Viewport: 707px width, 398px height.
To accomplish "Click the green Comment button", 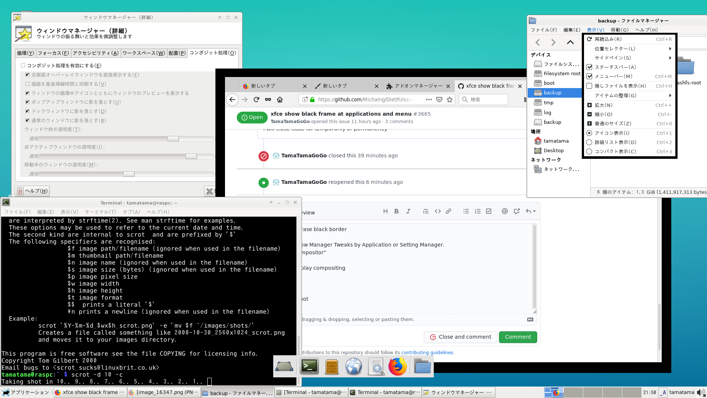I will (518, 337).
